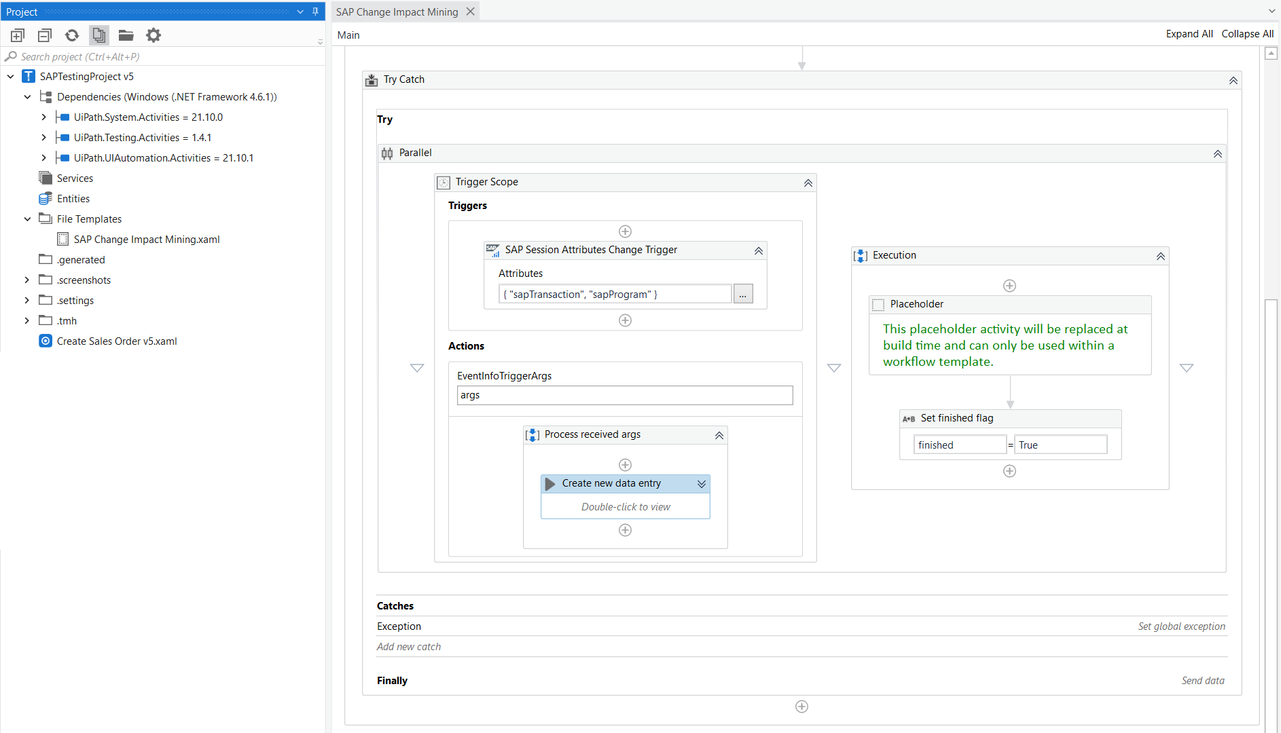The height and width of the screenshot is (733, 1281).
Task: Click the finished variable field
Action: pyautogui.click(x=960, y=445)
